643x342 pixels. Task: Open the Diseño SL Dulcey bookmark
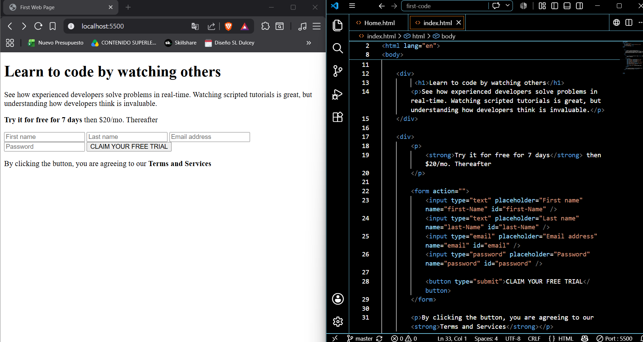point(230,43)
